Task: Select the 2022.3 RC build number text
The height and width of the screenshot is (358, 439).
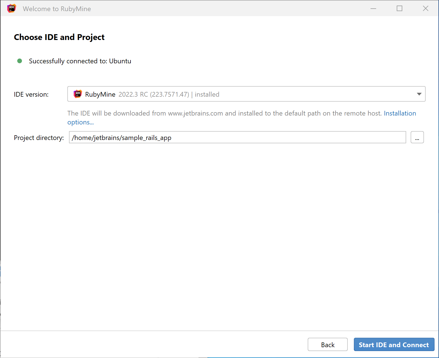Action: tap(154, 94)
